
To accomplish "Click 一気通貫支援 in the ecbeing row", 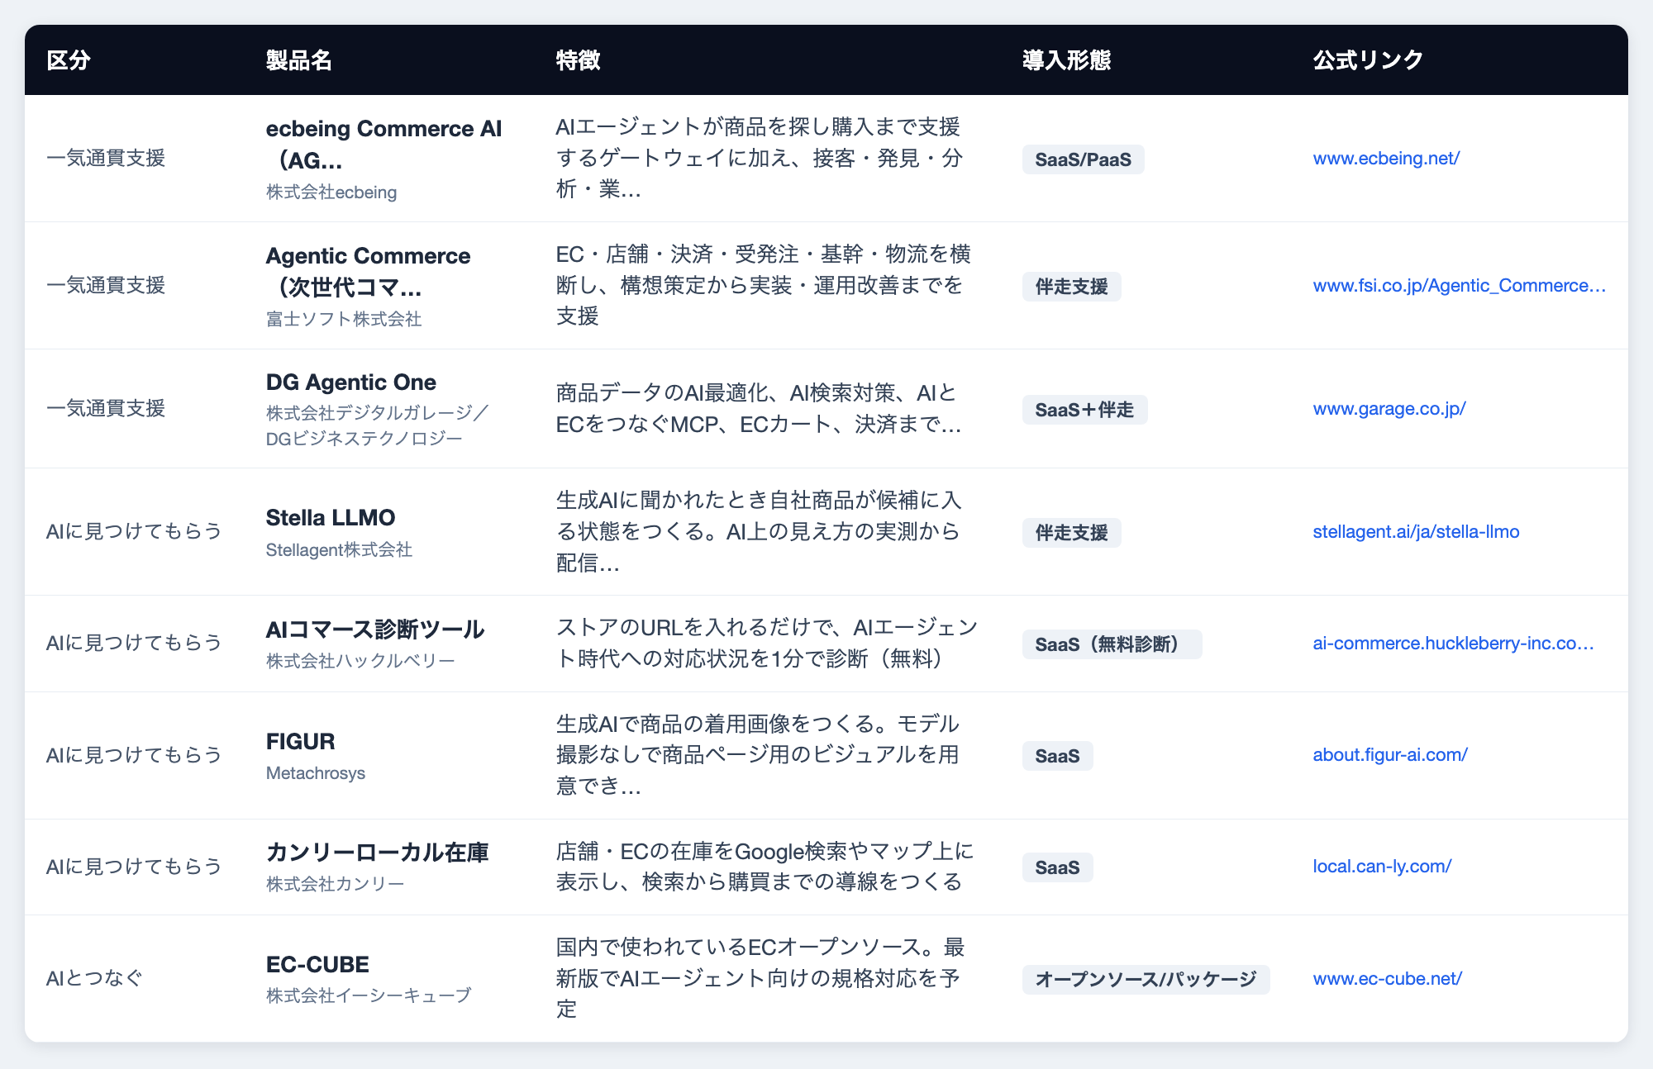I will tap(106, 159).
